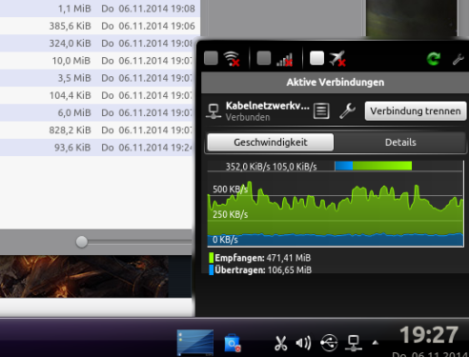Click the zoom slider handle
469x357 pixels.
(x=82, y=242)
